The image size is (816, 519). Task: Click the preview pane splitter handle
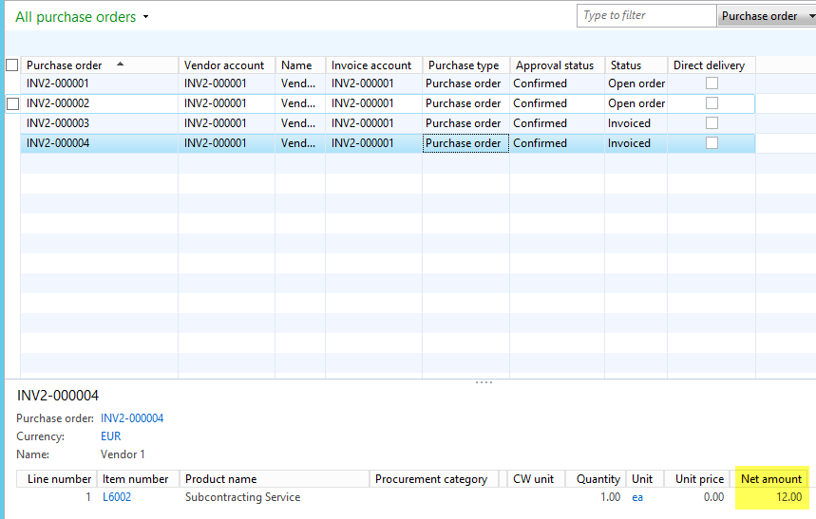point(484,382)
